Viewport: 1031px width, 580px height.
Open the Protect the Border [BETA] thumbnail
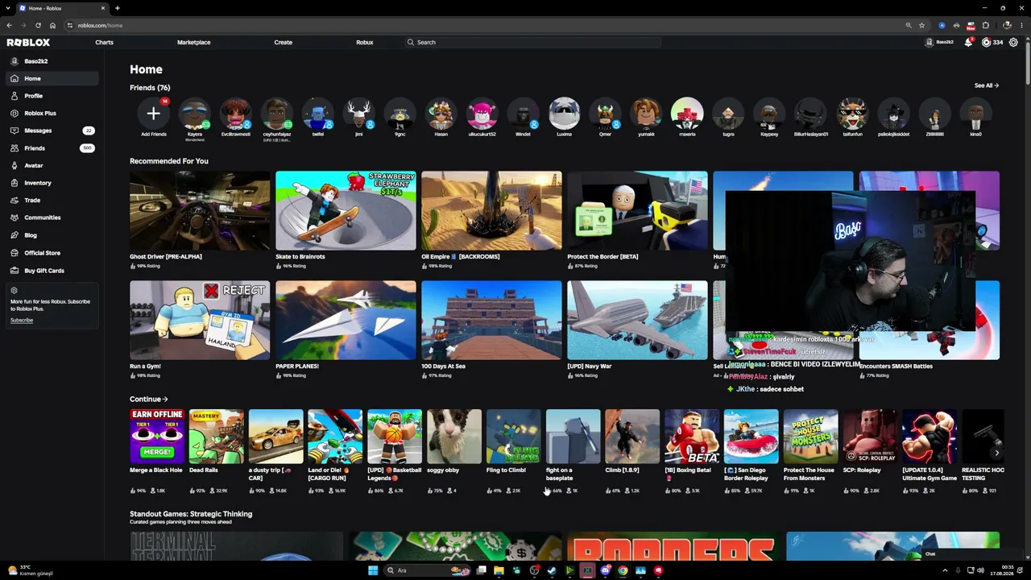coord(637,210)
